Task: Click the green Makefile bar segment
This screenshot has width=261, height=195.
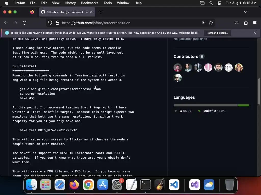Action: click(243, 105)
